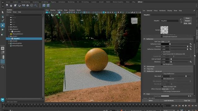
Task: Play the timeline backwards
Action: point(183,106)
